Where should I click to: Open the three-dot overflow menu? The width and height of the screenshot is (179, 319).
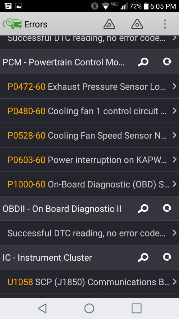click(165, 24)
